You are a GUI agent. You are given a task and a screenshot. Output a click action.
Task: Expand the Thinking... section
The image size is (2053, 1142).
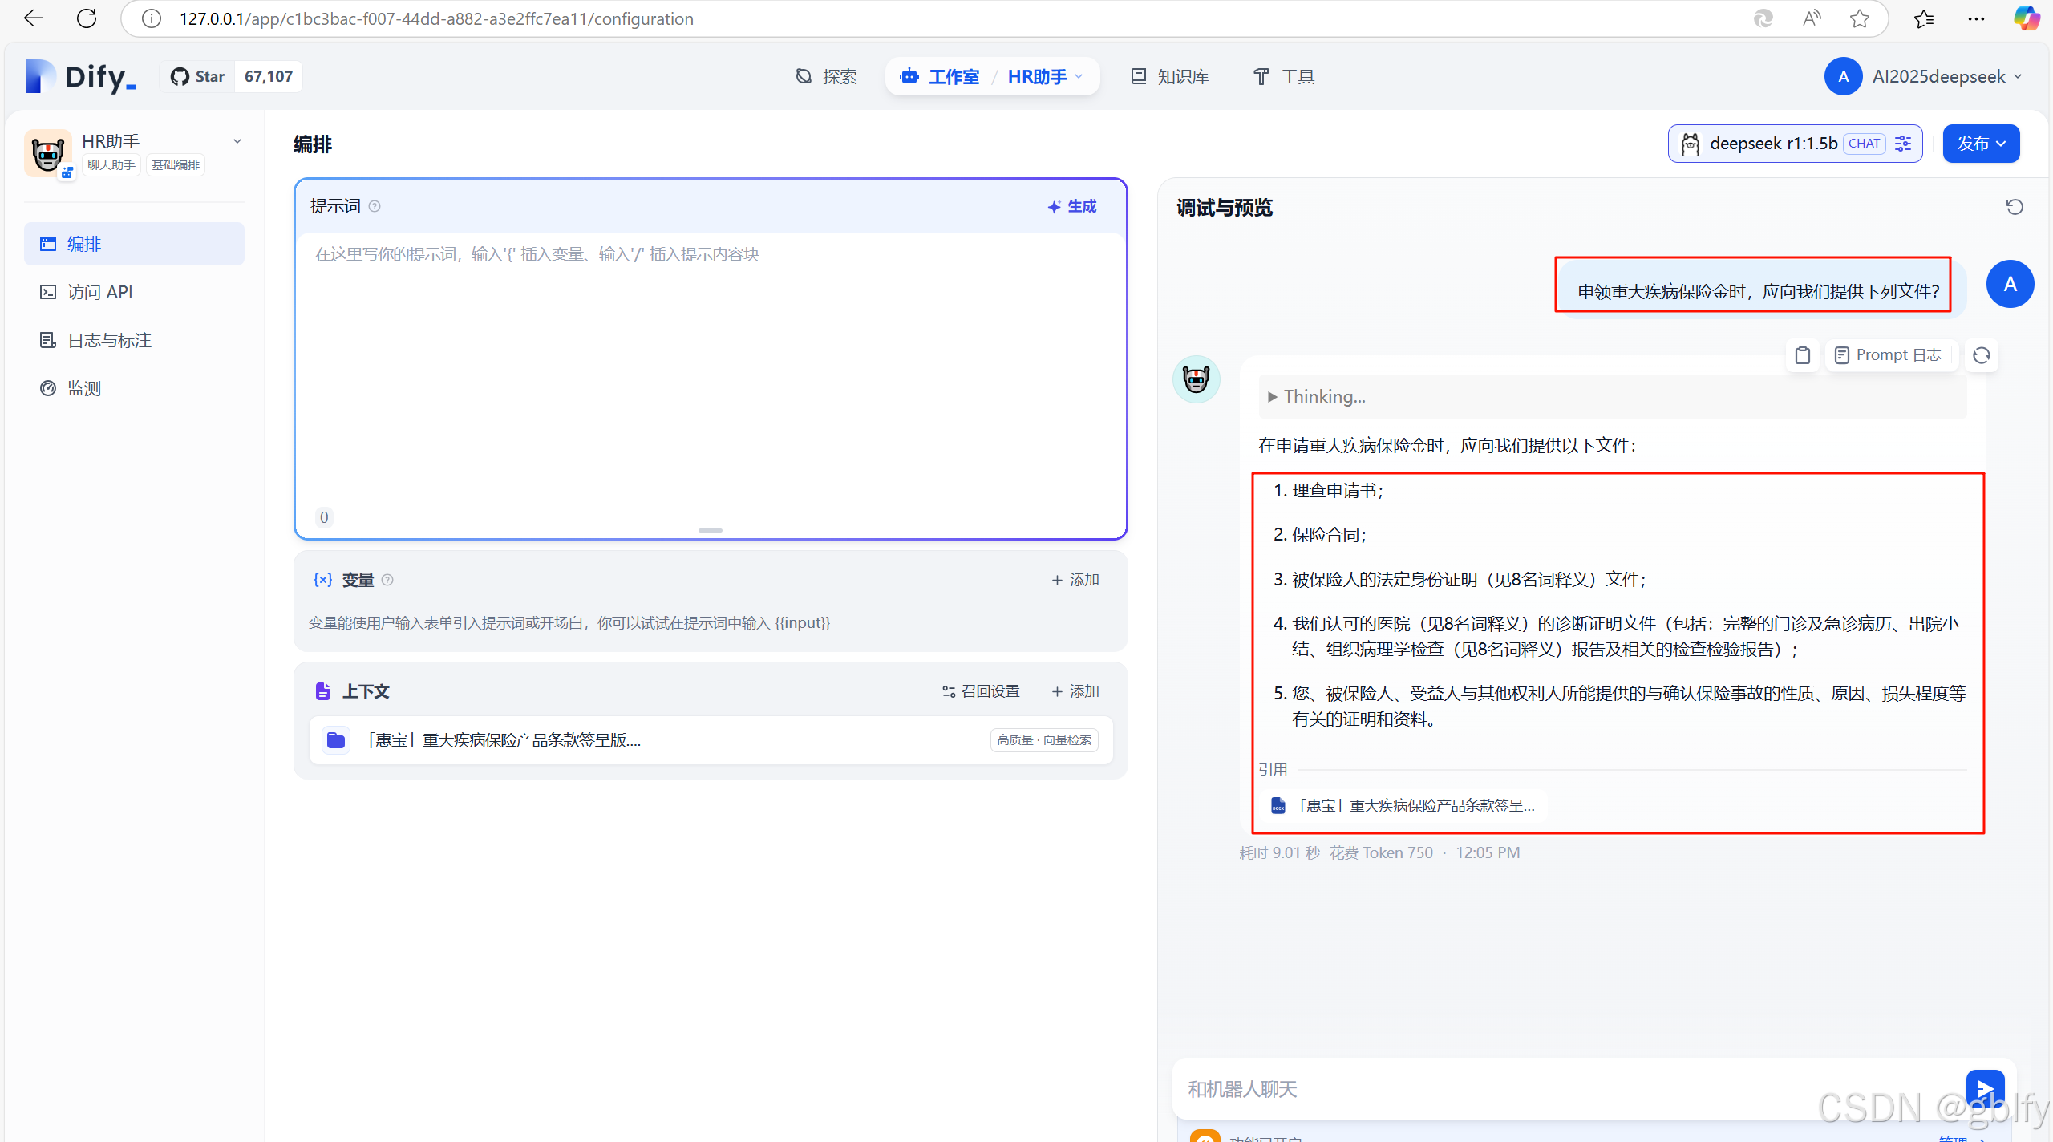click(x=1612, y=396)
